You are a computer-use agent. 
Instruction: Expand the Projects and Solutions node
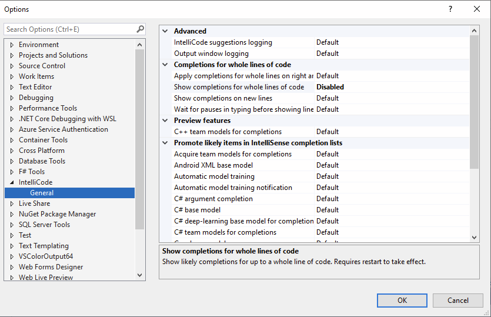[12, 55]
